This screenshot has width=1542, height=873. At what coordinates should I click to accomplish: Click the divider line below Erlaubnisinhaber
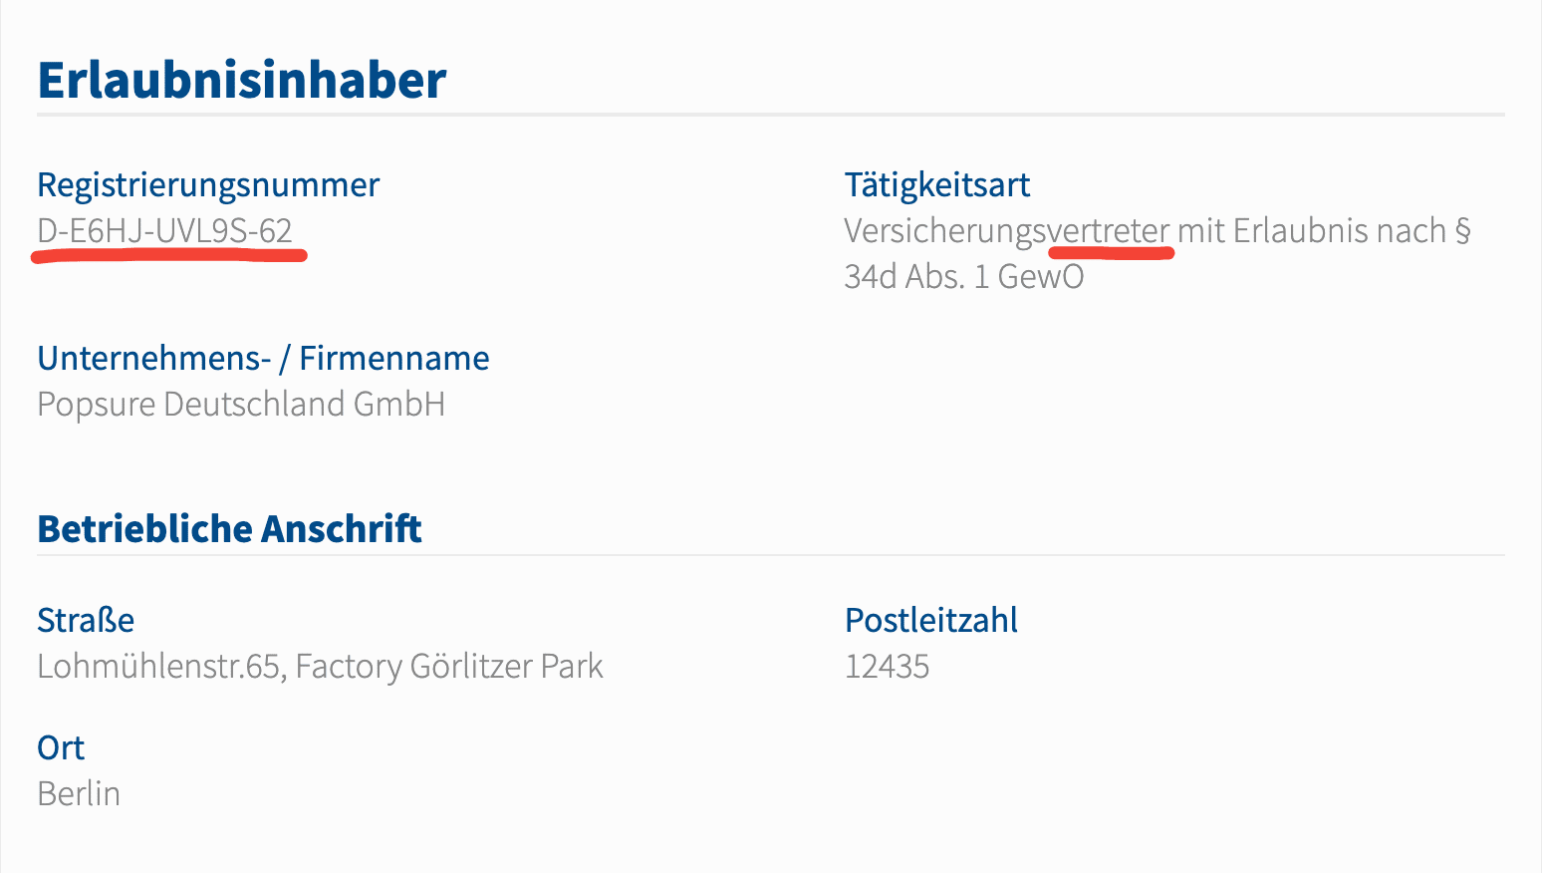click(x=770, y=116)
